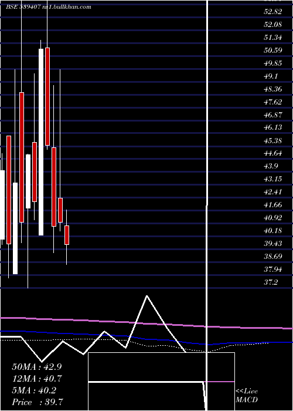Select the tallest white candlestick body
Screen dimensions: 293x411
click(x=41, y=142)
